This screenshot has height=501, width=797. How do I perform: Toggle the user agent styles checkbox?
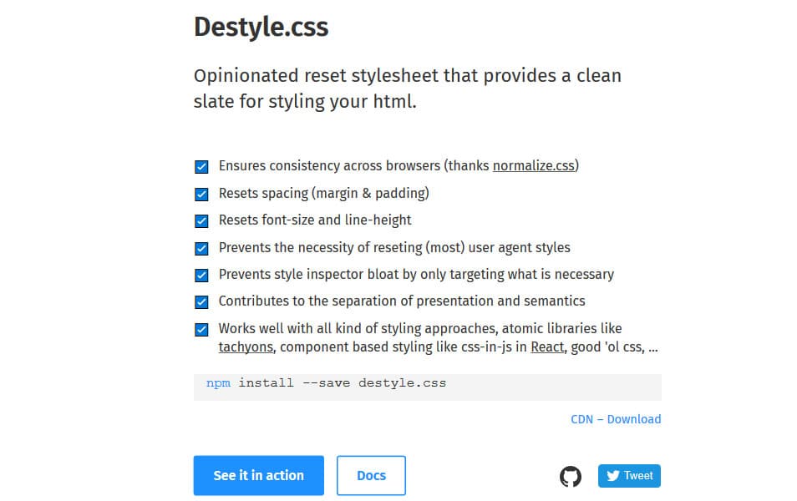201,247
